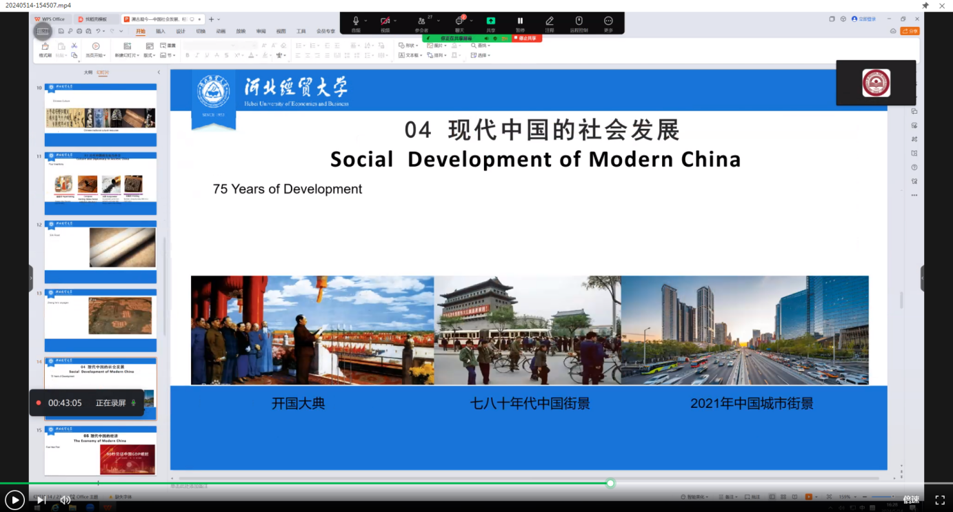The height and width of the screenshot is (512, 953).
Task: Open the 视图 view ribbon tab
Action: coord(281,31)
